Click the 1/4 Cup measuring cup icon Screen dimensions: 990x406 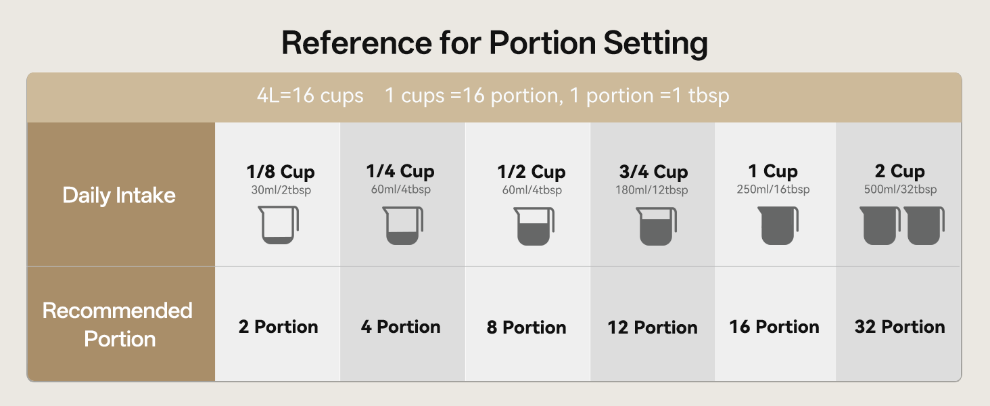[402, 225]
